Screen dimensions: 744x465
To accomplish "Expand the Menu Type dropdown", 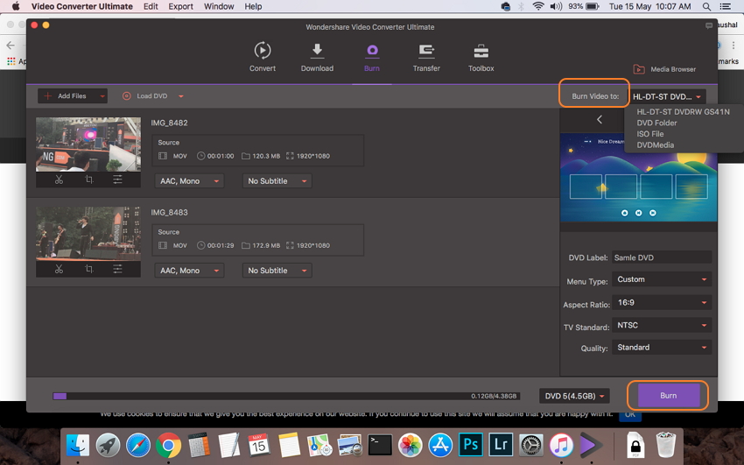I will 662,279.
